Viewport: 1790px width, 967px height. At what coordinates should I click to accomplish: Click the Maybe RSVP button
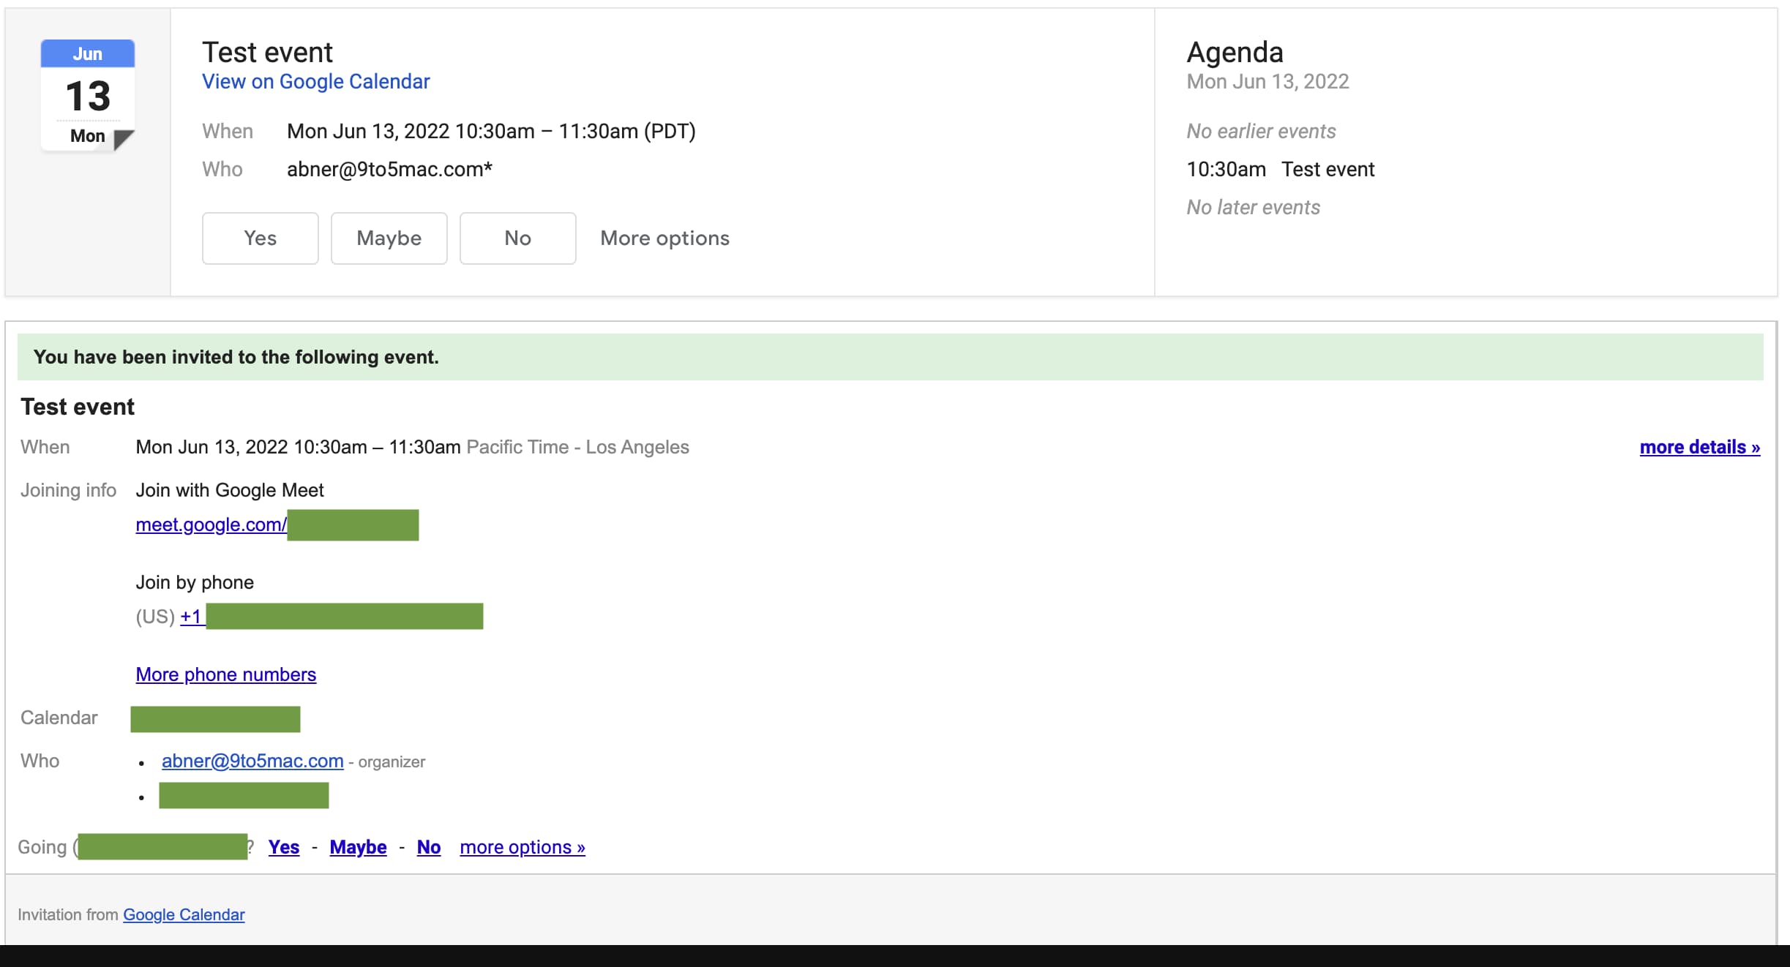389,238
